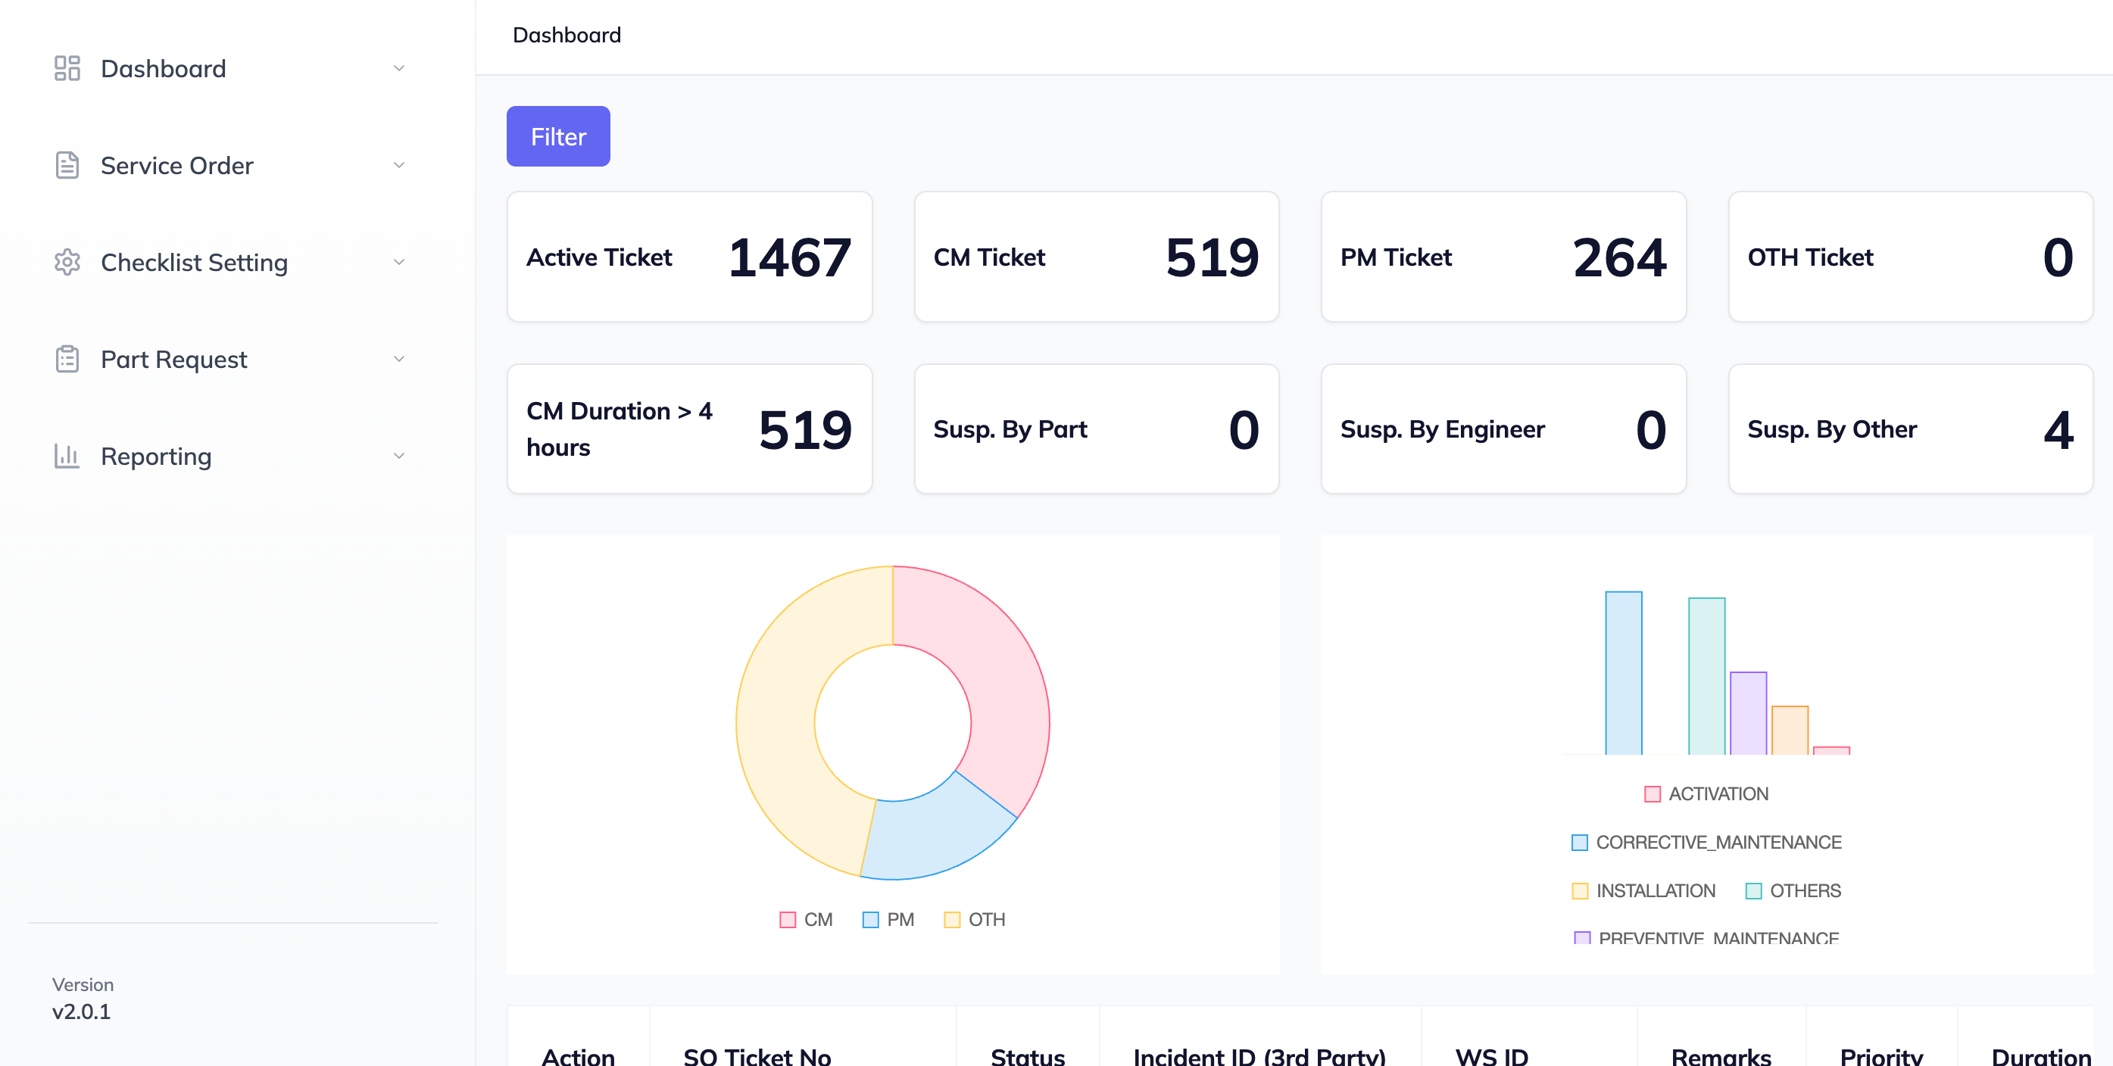This screenshot has height=1066, width=2113.
Task: Click the Reporting bar chart icon
Action: click(x=67, y=455)
